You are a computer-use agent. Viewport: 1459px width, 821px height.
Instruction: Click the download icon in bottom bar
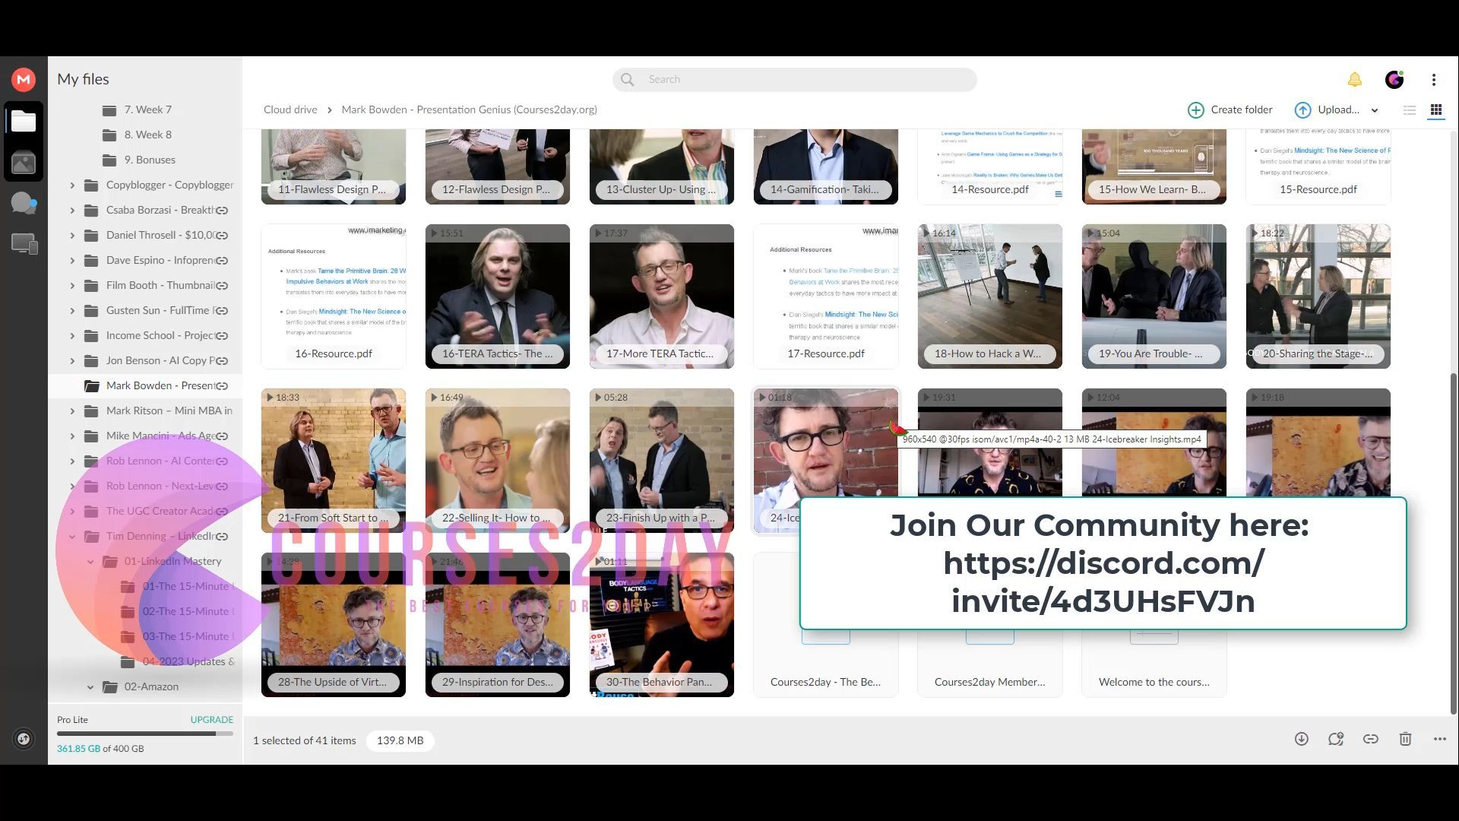(x=1302, y=739)
